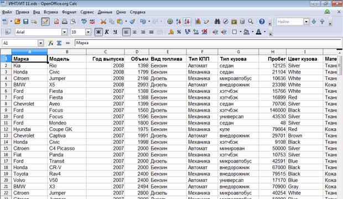
Task: Open Undo history dropdown arrow
Action: (x=149, y=22)
